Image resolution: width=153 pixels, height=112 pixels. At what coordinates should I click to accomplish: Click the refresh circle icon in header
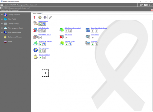(x=151, y=5)
